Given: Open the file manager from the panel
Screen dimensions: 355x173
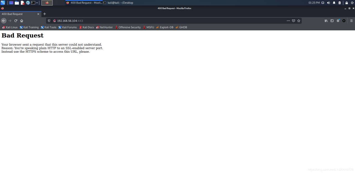Looking at the screenshot, I should click(x=17, y=3).
